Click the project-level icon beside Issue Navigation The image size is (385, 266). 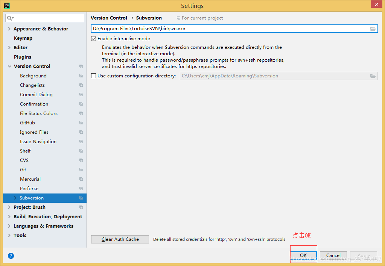click(x=81, y=142)
